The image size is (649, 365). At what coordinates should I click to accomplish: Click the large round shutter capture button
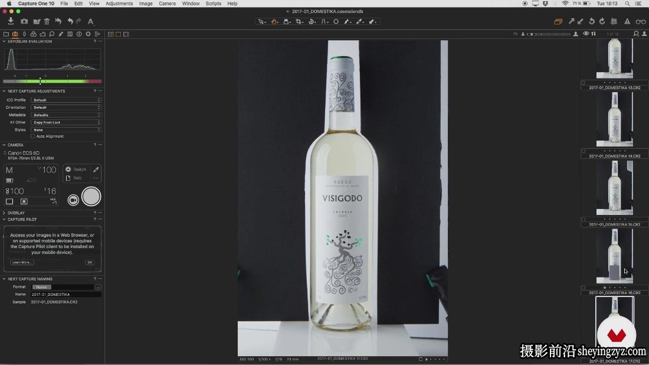(91, 196)
